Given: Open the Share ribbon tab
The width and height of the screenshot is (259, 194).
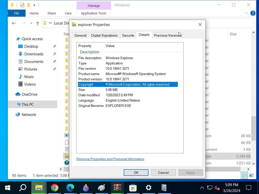Looking at the screenshot, I should pos(52,13).
